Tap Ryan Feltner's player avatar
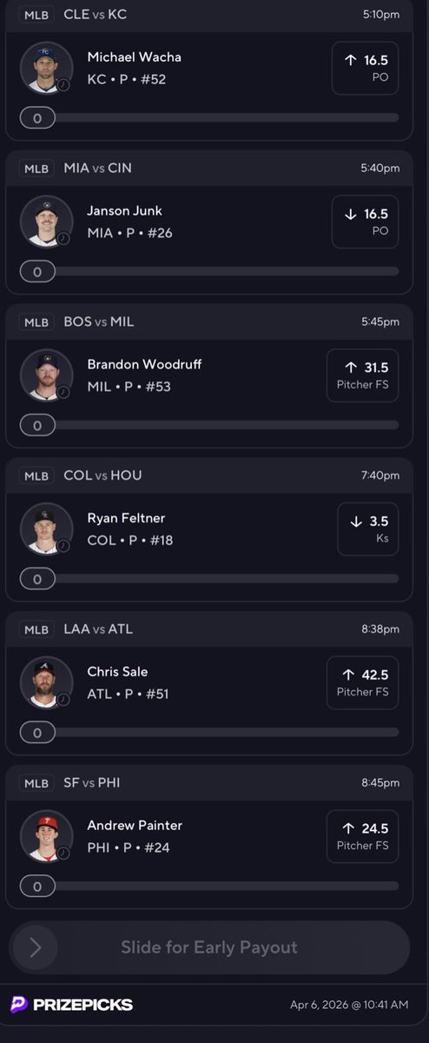This screenshot has width=429, height=1043. [46, 528]
